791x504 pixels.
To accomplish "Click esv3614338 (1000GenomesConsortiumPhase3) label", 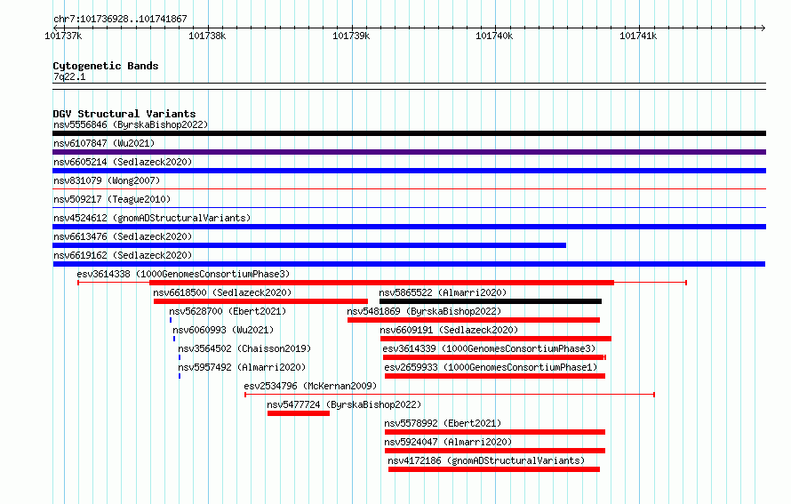I will pos(183,274).
